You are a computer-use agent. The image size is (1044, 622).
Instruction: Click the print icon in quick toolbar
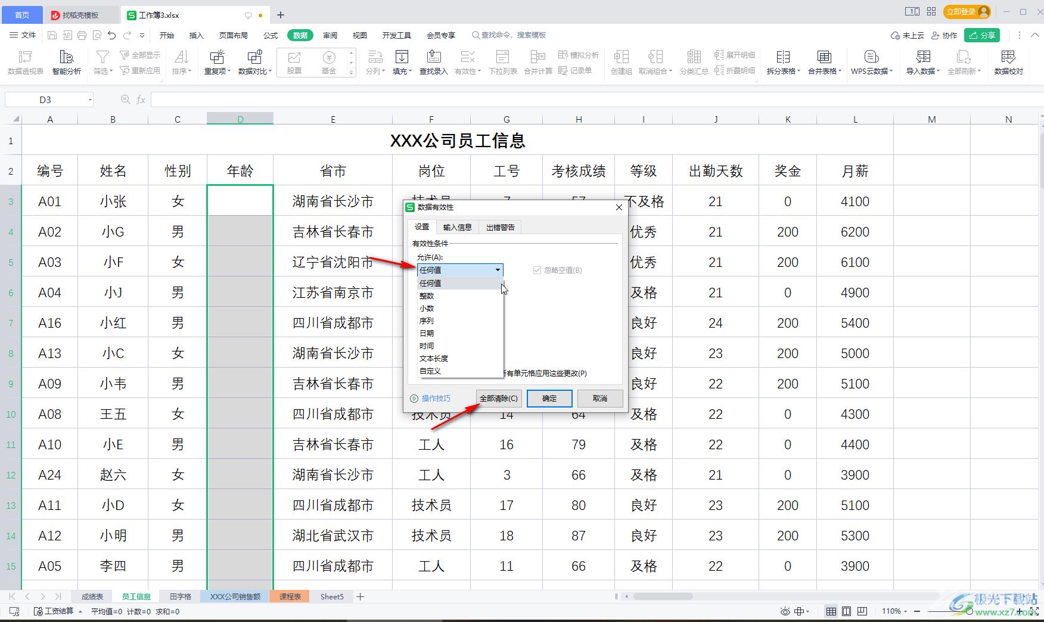[82, 35]
